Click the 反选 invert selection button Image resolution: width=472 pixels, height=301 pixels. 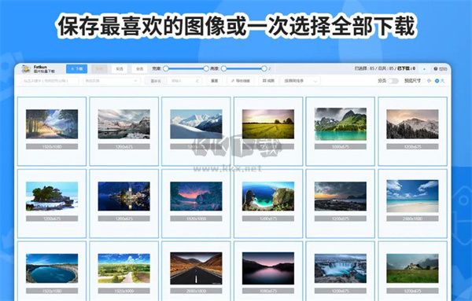click(120, 69)
